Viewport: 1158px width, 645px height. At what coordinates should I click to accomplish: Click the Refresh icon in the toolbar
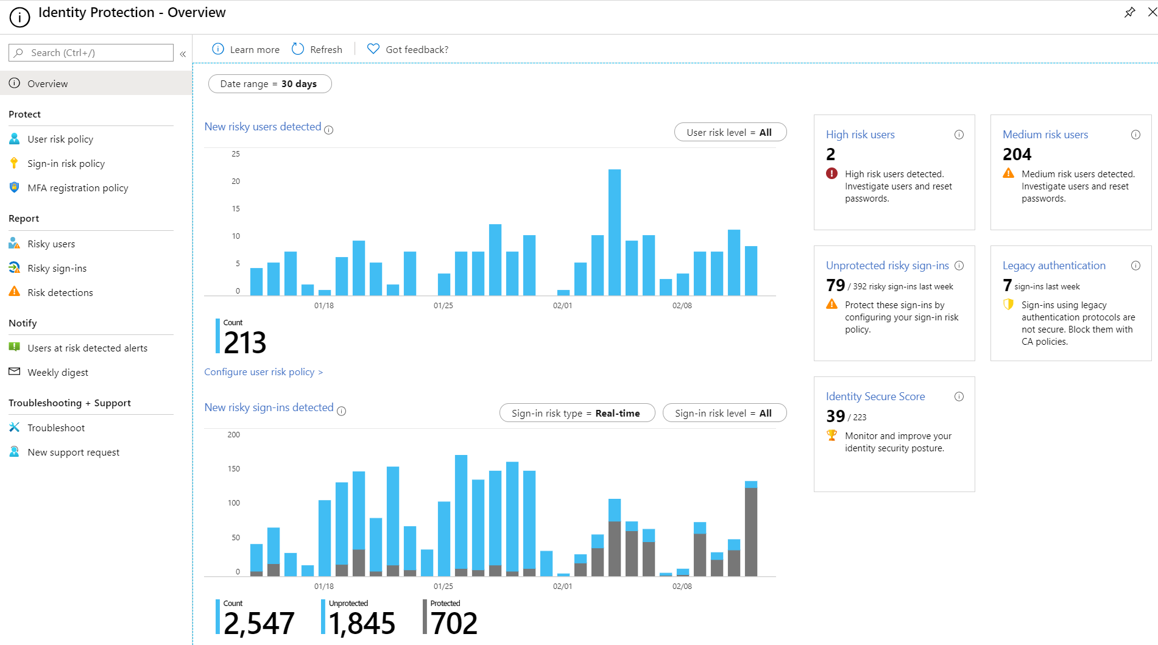[x=297, y=49]
